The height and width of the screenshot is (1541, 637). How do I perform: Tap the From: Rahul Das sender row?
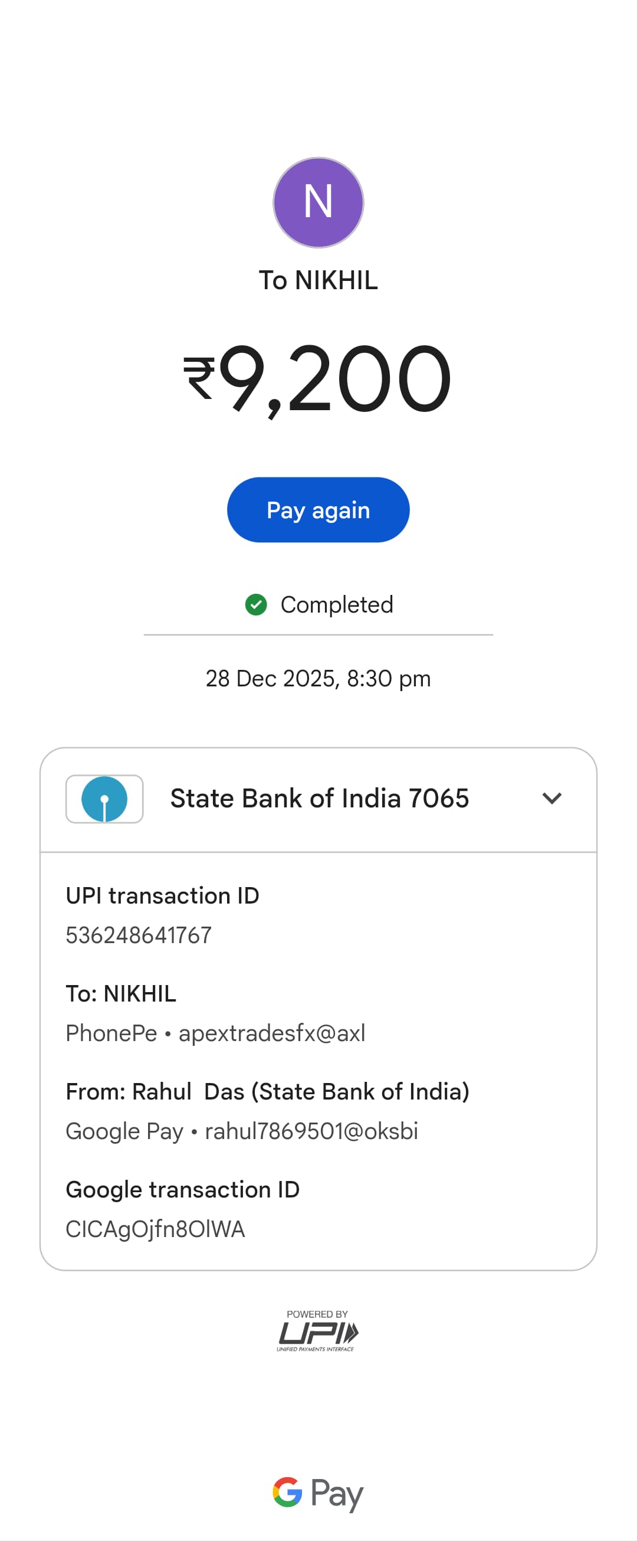click(x=267, y=1092)
